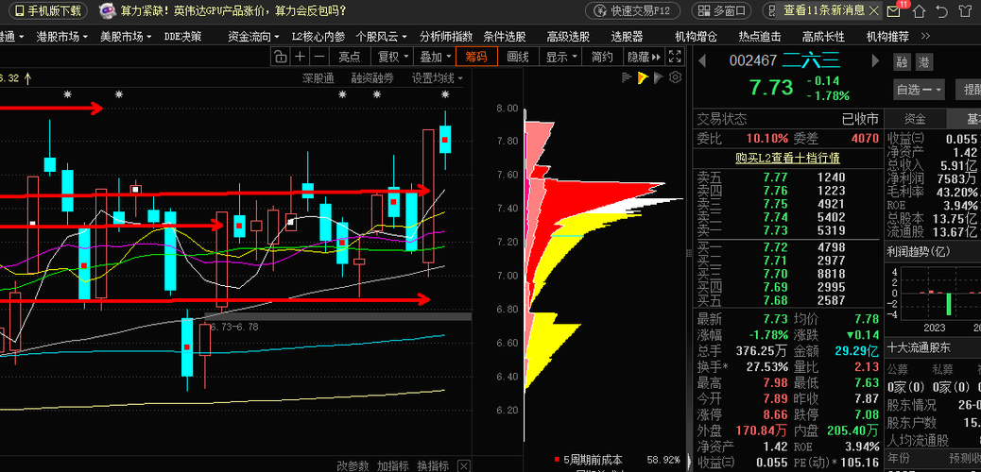The width and height of the screenshot is (981, 472).
Task: Expand the 个股风云 menu
Action: click(381, 36)
